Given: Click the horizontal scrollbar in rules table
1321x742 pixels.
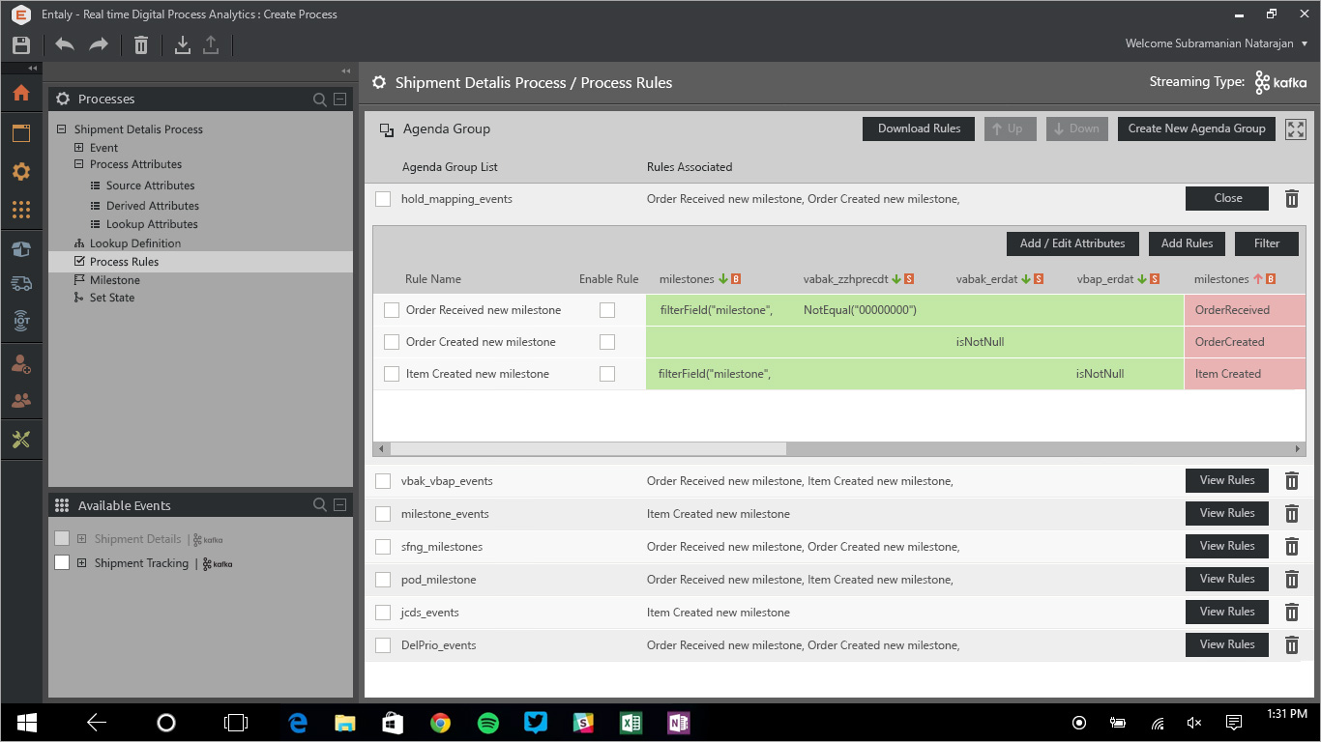Looking at the screenshot, I should tap(588, 449).
